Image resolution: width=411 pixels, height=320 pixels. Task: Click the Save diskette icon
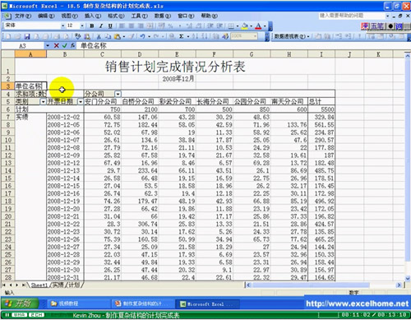click(27, 36)
